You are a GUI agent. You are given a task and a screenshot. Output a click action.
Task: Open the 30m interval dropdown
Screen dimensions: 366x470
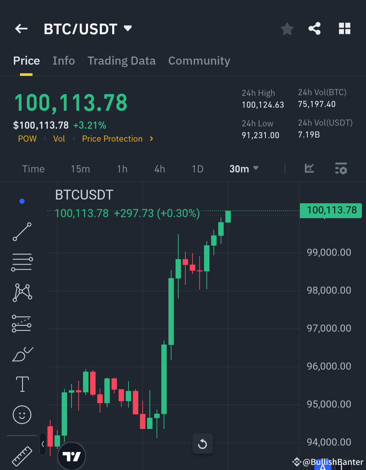click(x=244, y=169)
